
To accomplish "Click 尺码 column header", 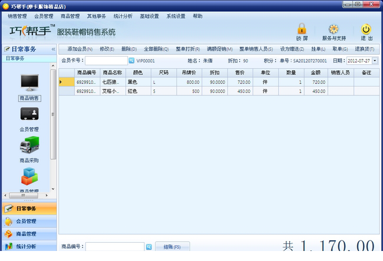I will click(164, 72).
